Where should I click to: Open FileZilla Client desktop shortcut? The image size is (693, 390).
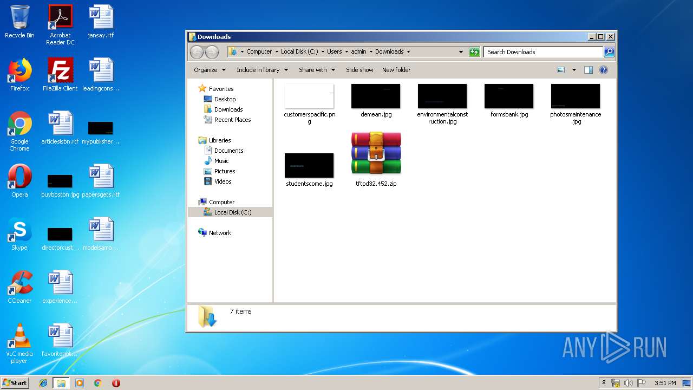[x=60, y=75]
